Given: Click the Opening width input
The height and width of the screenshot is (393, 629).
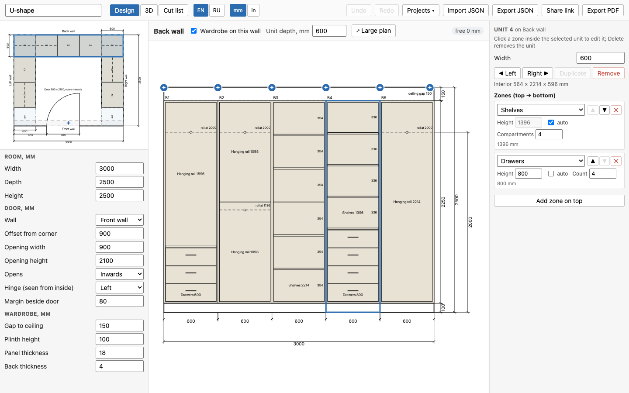Looking at the screenshot, I should [120, 247].
